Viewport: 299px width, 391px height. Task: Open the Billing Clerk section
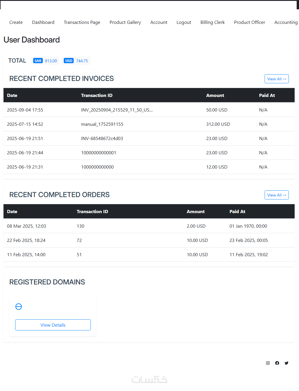213,22
